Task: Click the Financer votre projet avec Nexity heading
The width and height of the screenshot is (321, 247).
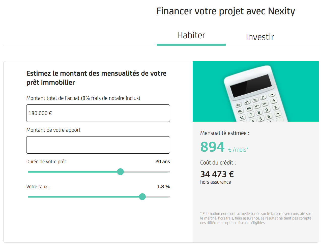Action: coord(226,11)
